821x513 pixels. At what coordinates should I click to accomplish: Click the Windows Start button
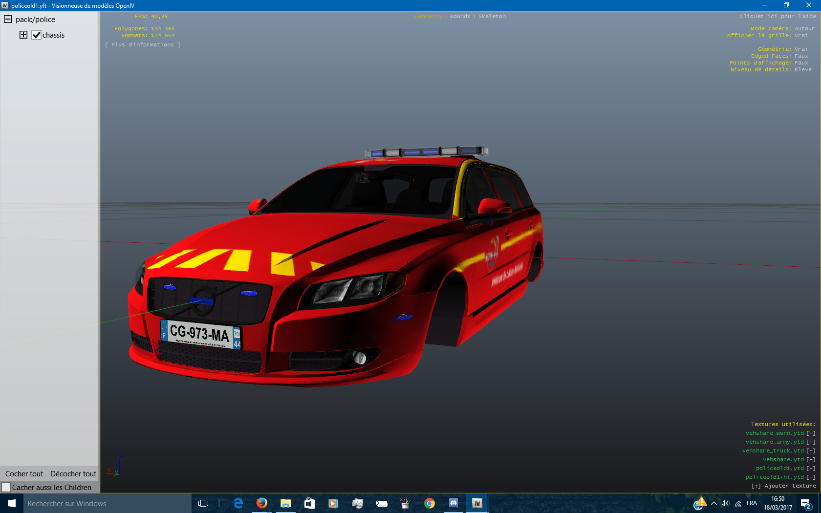pos(12,503)
